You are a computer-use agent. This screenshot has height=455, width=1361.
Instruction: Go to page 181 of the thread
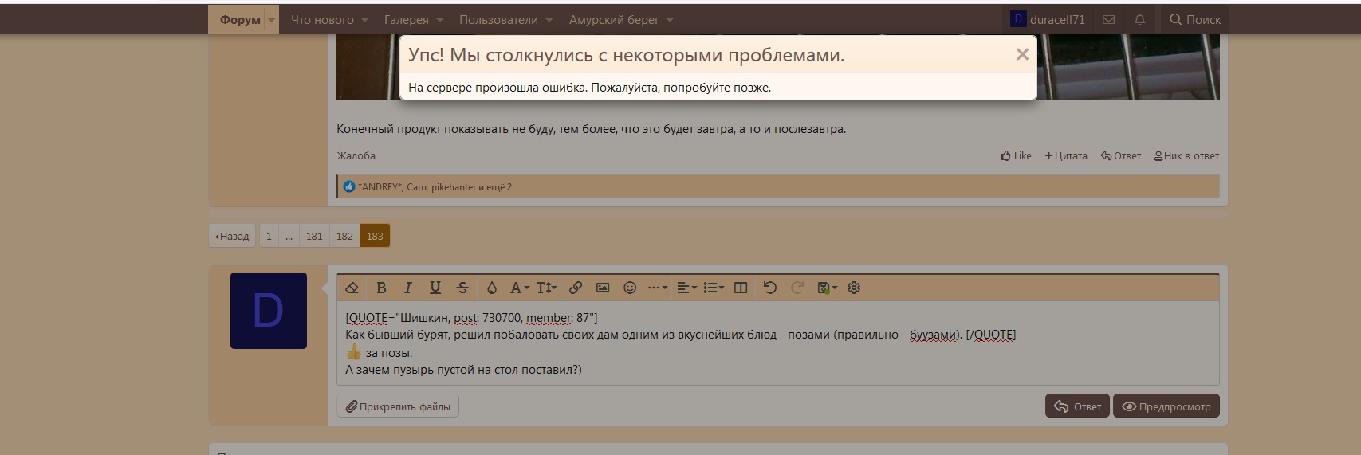[314, 236]
